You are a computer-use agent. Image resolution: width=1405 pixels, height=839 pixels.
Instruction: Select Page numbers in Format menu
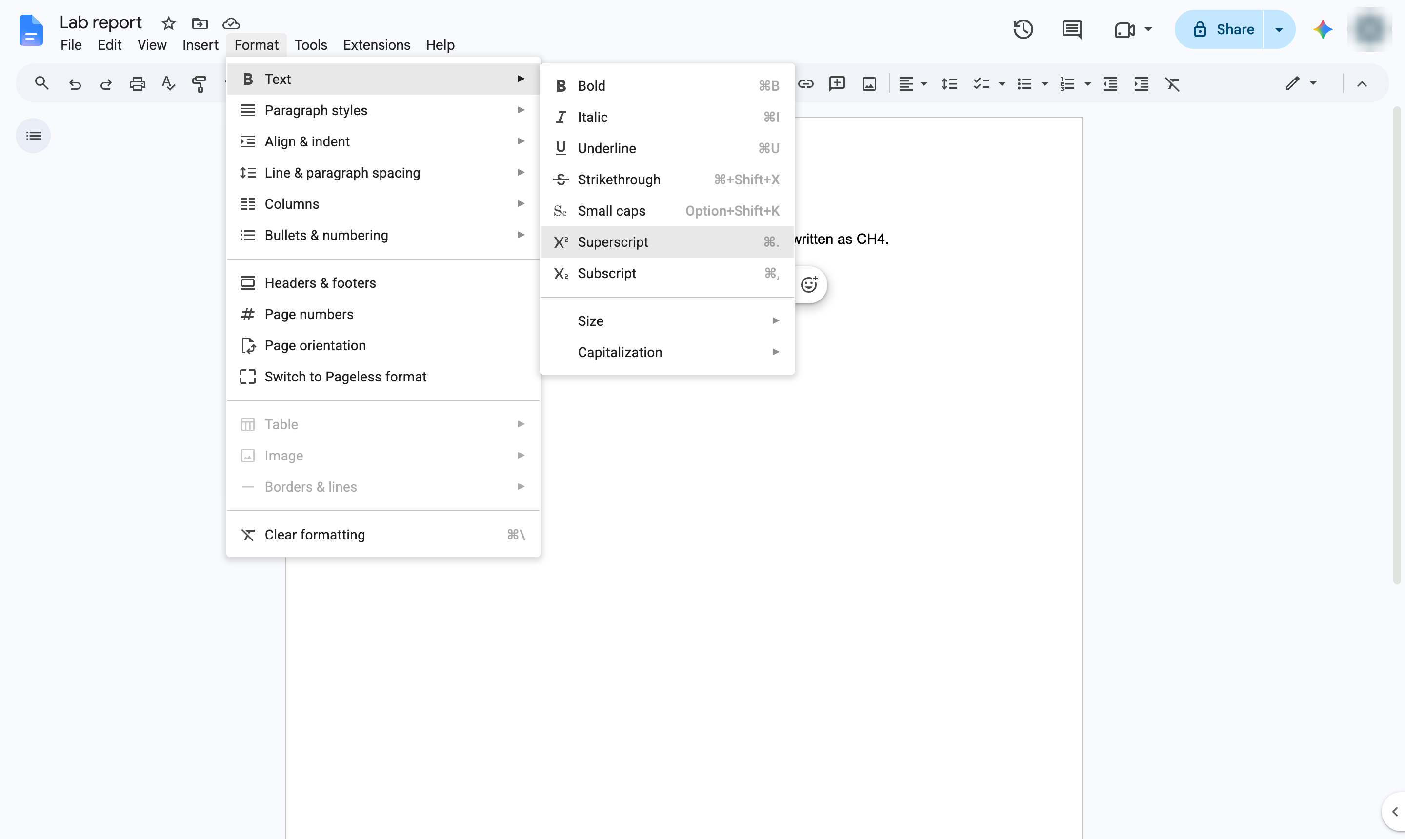tap(383, 314)
